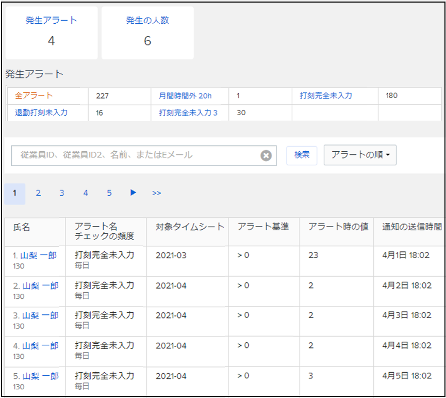
Task: Focus the 従業員ID search input field
Action: 144,155
